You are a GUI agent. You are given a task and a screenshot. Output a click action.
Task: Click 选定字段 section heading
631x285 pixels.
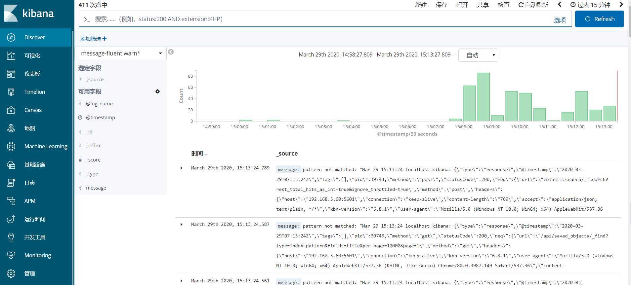pyautogui.click(x=90, y=68)
